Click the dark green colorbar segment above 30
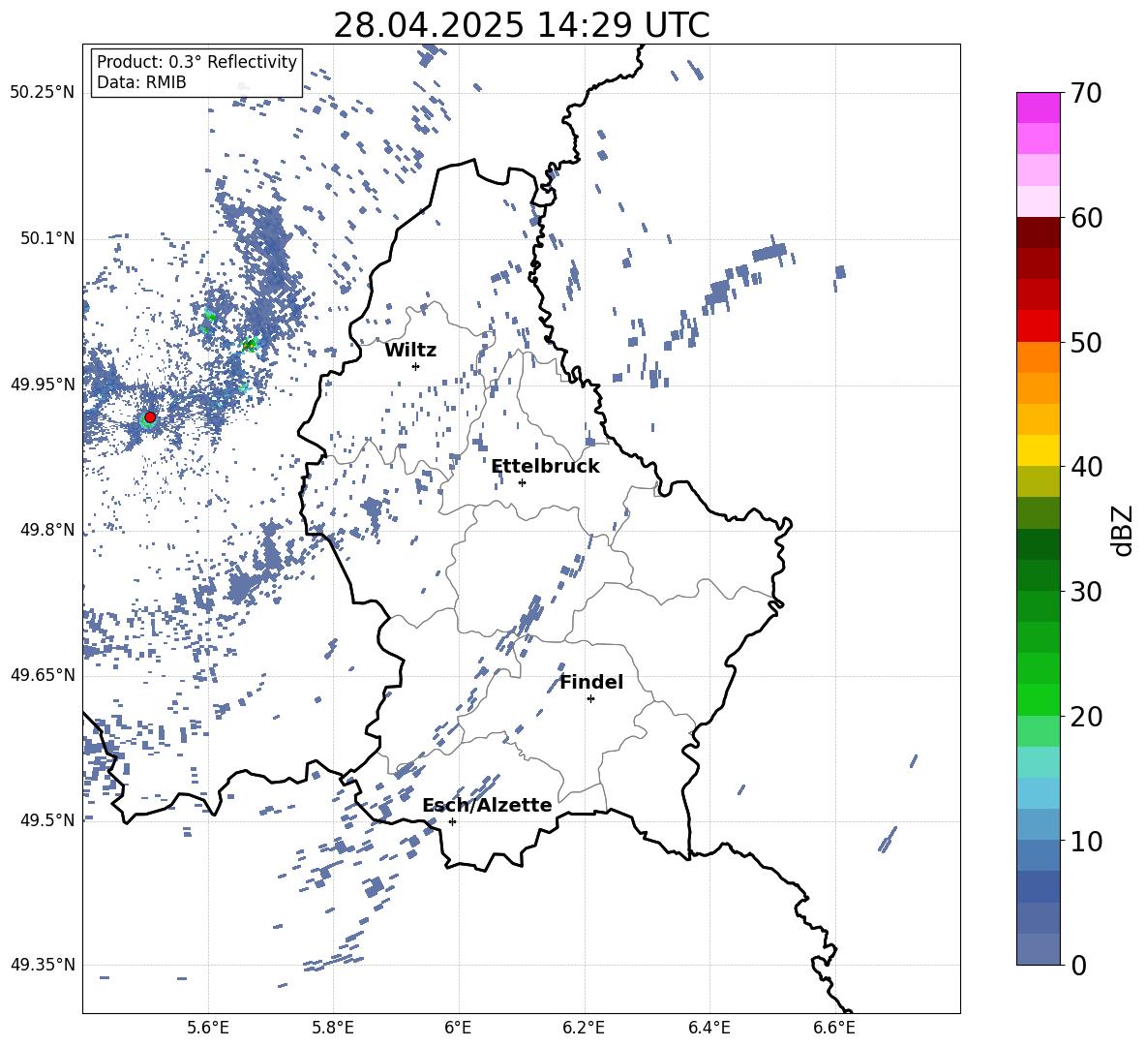 [1038, 575]
